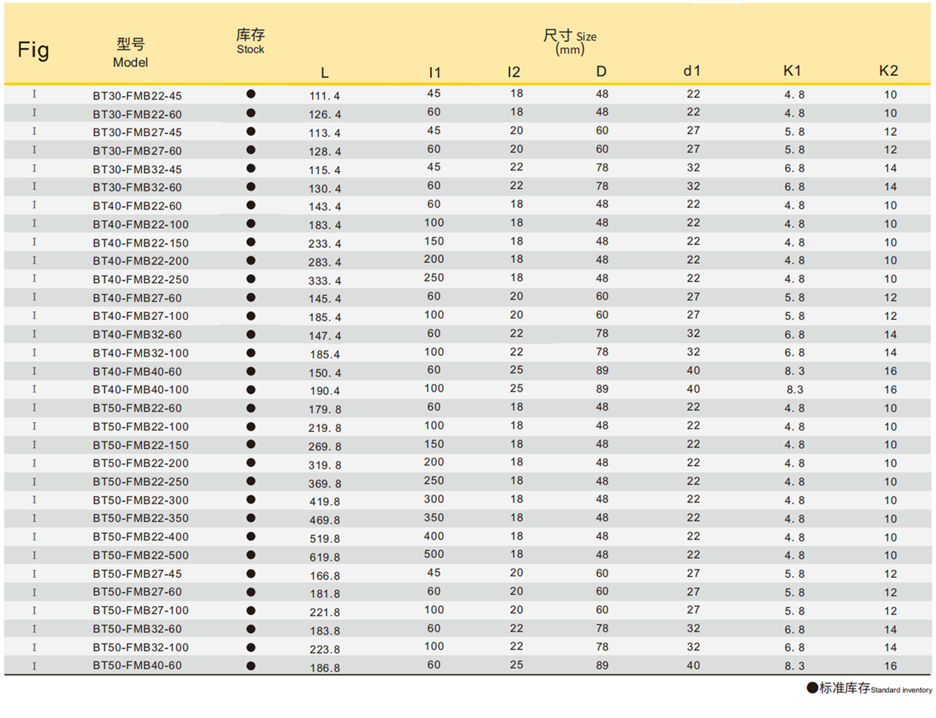This screenshot has width=936, height=718.
Task: Click the stock dot in BT40-FMB22-100 row
Action: [x=251, y=224]
